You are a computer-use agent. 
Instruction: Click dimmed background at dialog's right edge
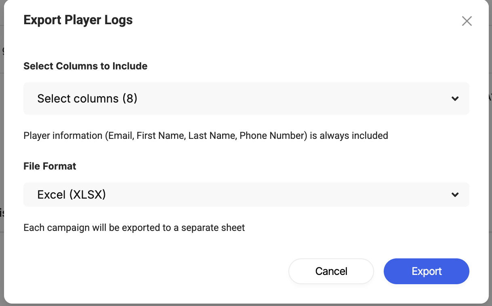[x=490, y=153]
